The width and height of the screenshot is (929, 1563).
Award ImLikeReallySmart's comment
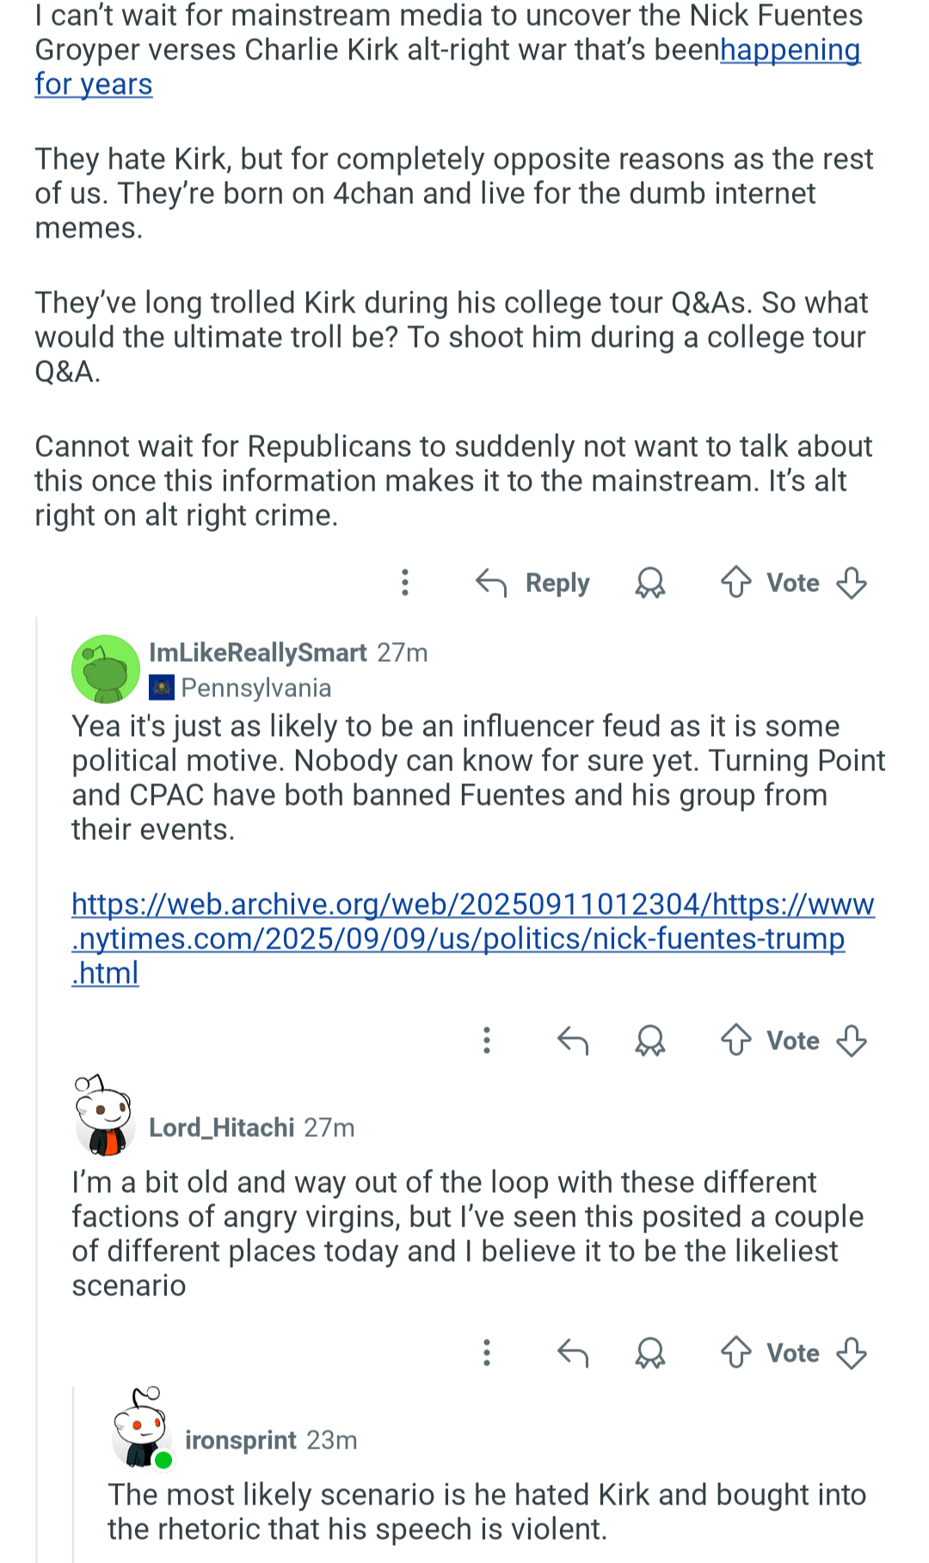click(650, 1041)
